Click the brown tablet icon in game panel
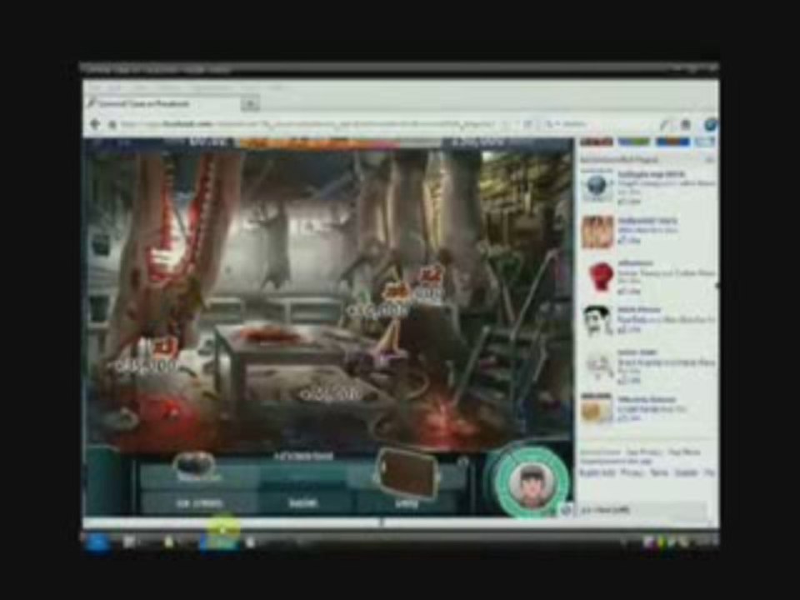 pos(406,473)
